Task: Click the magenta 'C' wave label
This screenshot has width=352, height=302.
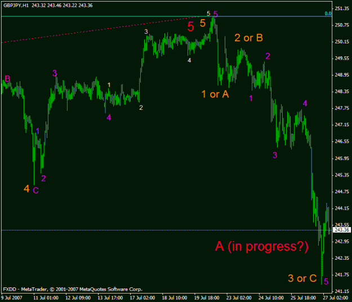Action: (35, 190)
